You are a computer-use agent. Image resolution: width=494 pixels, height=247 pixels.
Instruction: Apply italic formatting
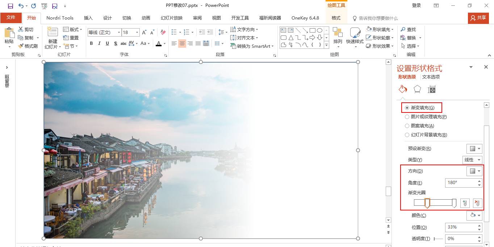click(x=100, y=43)
